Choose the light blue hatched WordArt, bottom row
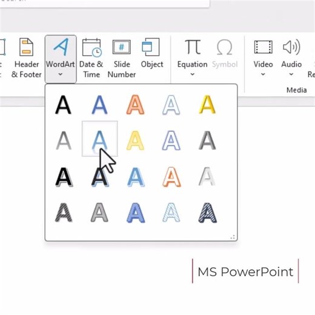 click(171, 213)
